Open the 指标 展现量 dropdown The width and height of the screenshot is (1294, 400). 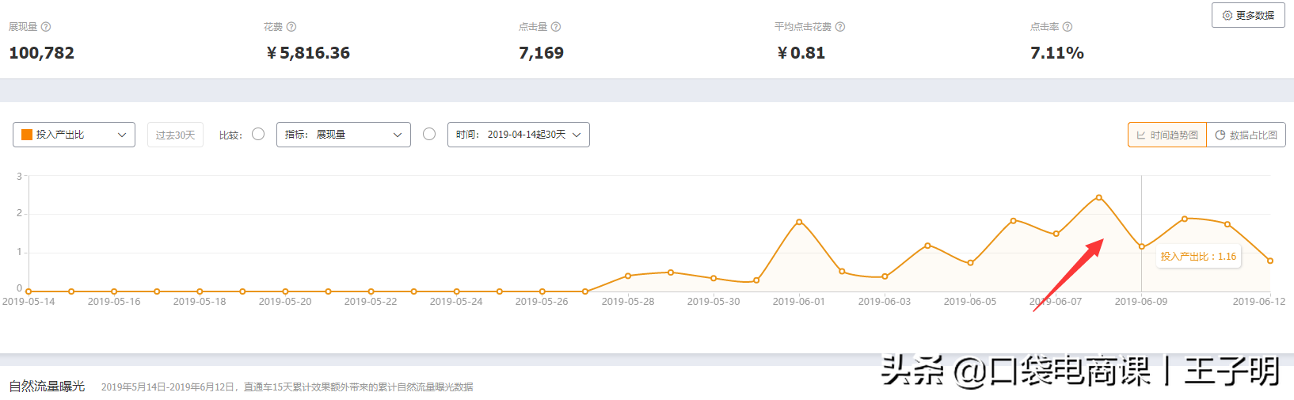click(344, 135)
